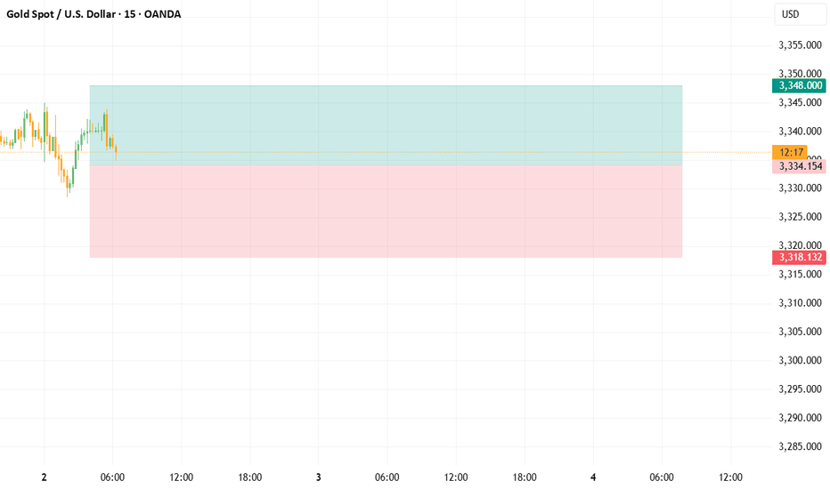Select the 3,318.132 stop-loss price label

(799, 258)
